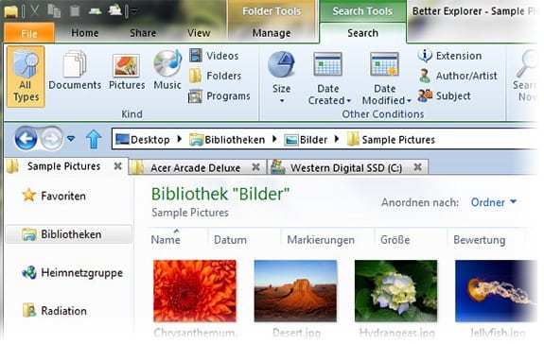Select the Desert.jpg picture thumbnail

tap(295, 291)
